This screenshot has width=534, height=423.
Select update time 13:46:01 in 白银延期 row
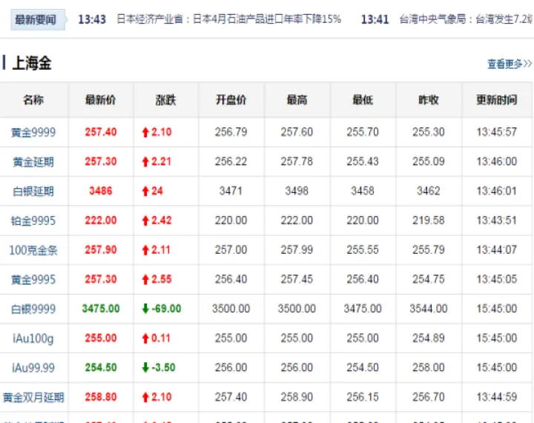coord(497,191)
